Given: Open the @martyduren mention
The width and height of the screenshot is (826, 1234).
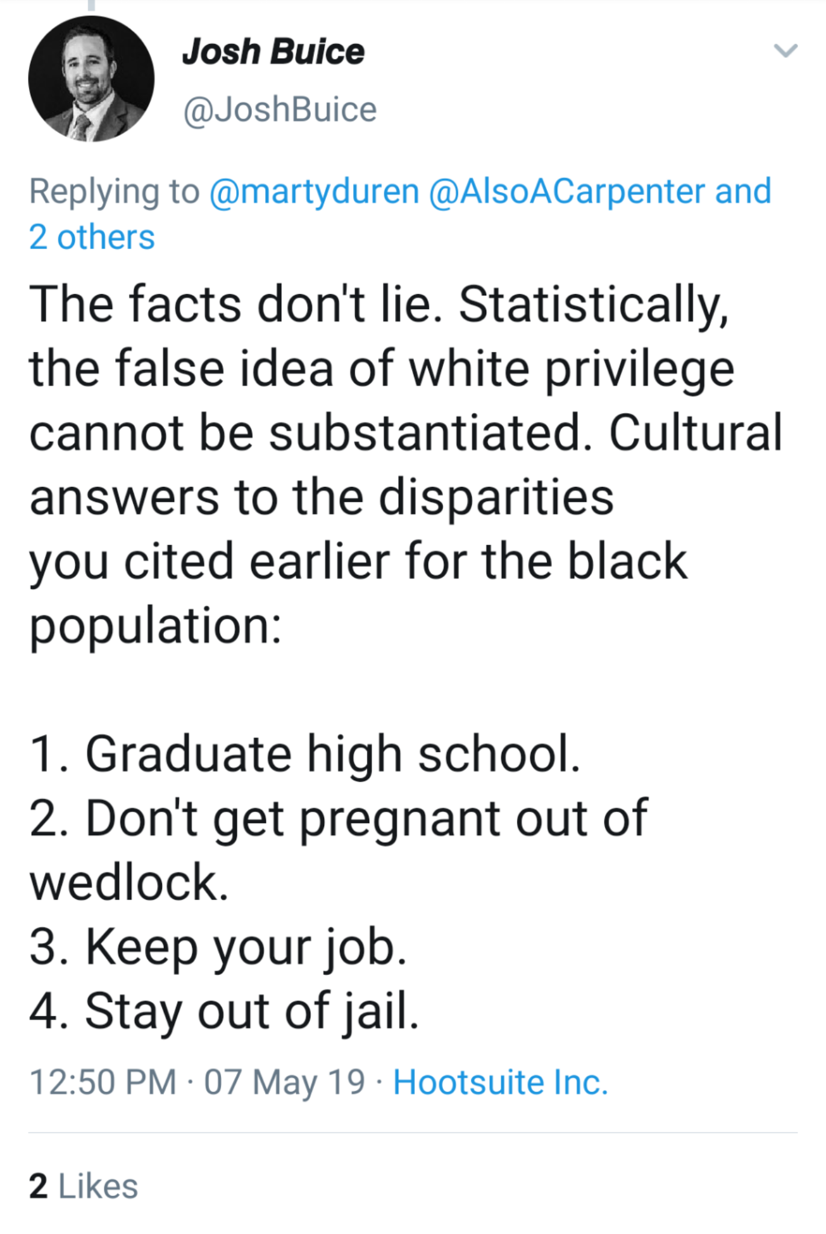Looking at the screenshot, I should click(x=314, y=192).
